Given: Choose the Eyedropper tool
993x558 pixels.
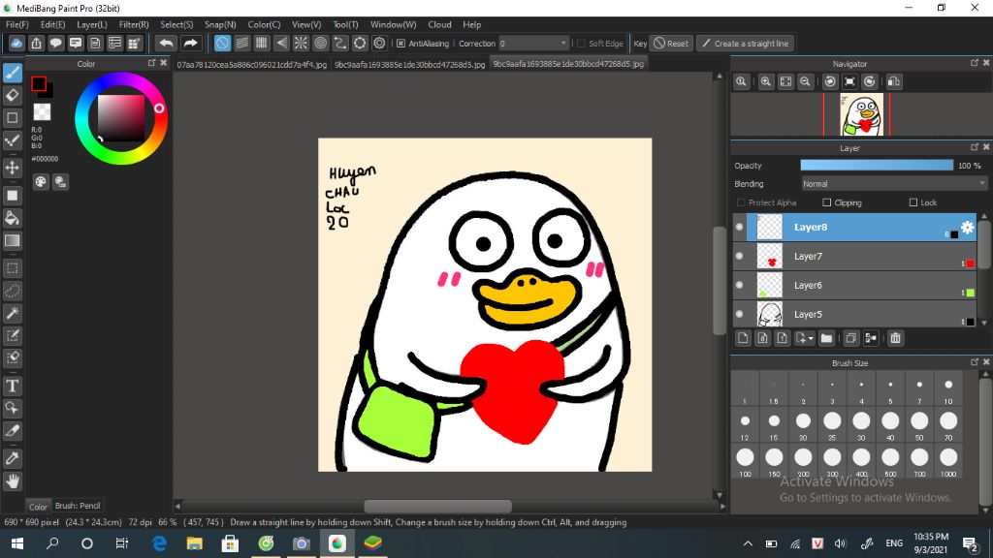Looking at the screenshot, I should click(12, 458).
